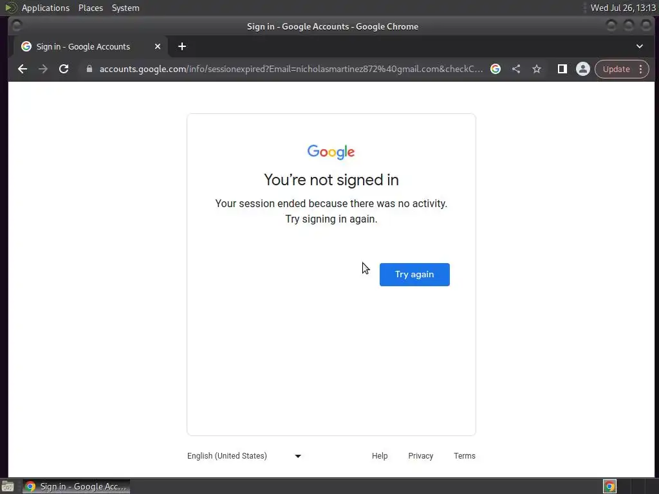
Task: Bookmark this tab with star icon
Action: coord(537,69)
